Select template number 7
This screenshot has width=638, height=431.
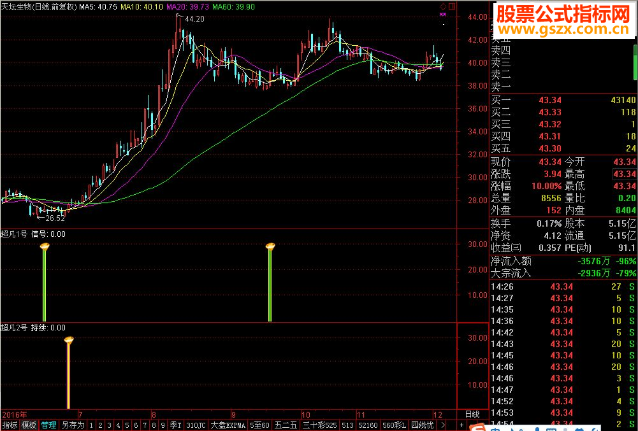pos(145,425)
